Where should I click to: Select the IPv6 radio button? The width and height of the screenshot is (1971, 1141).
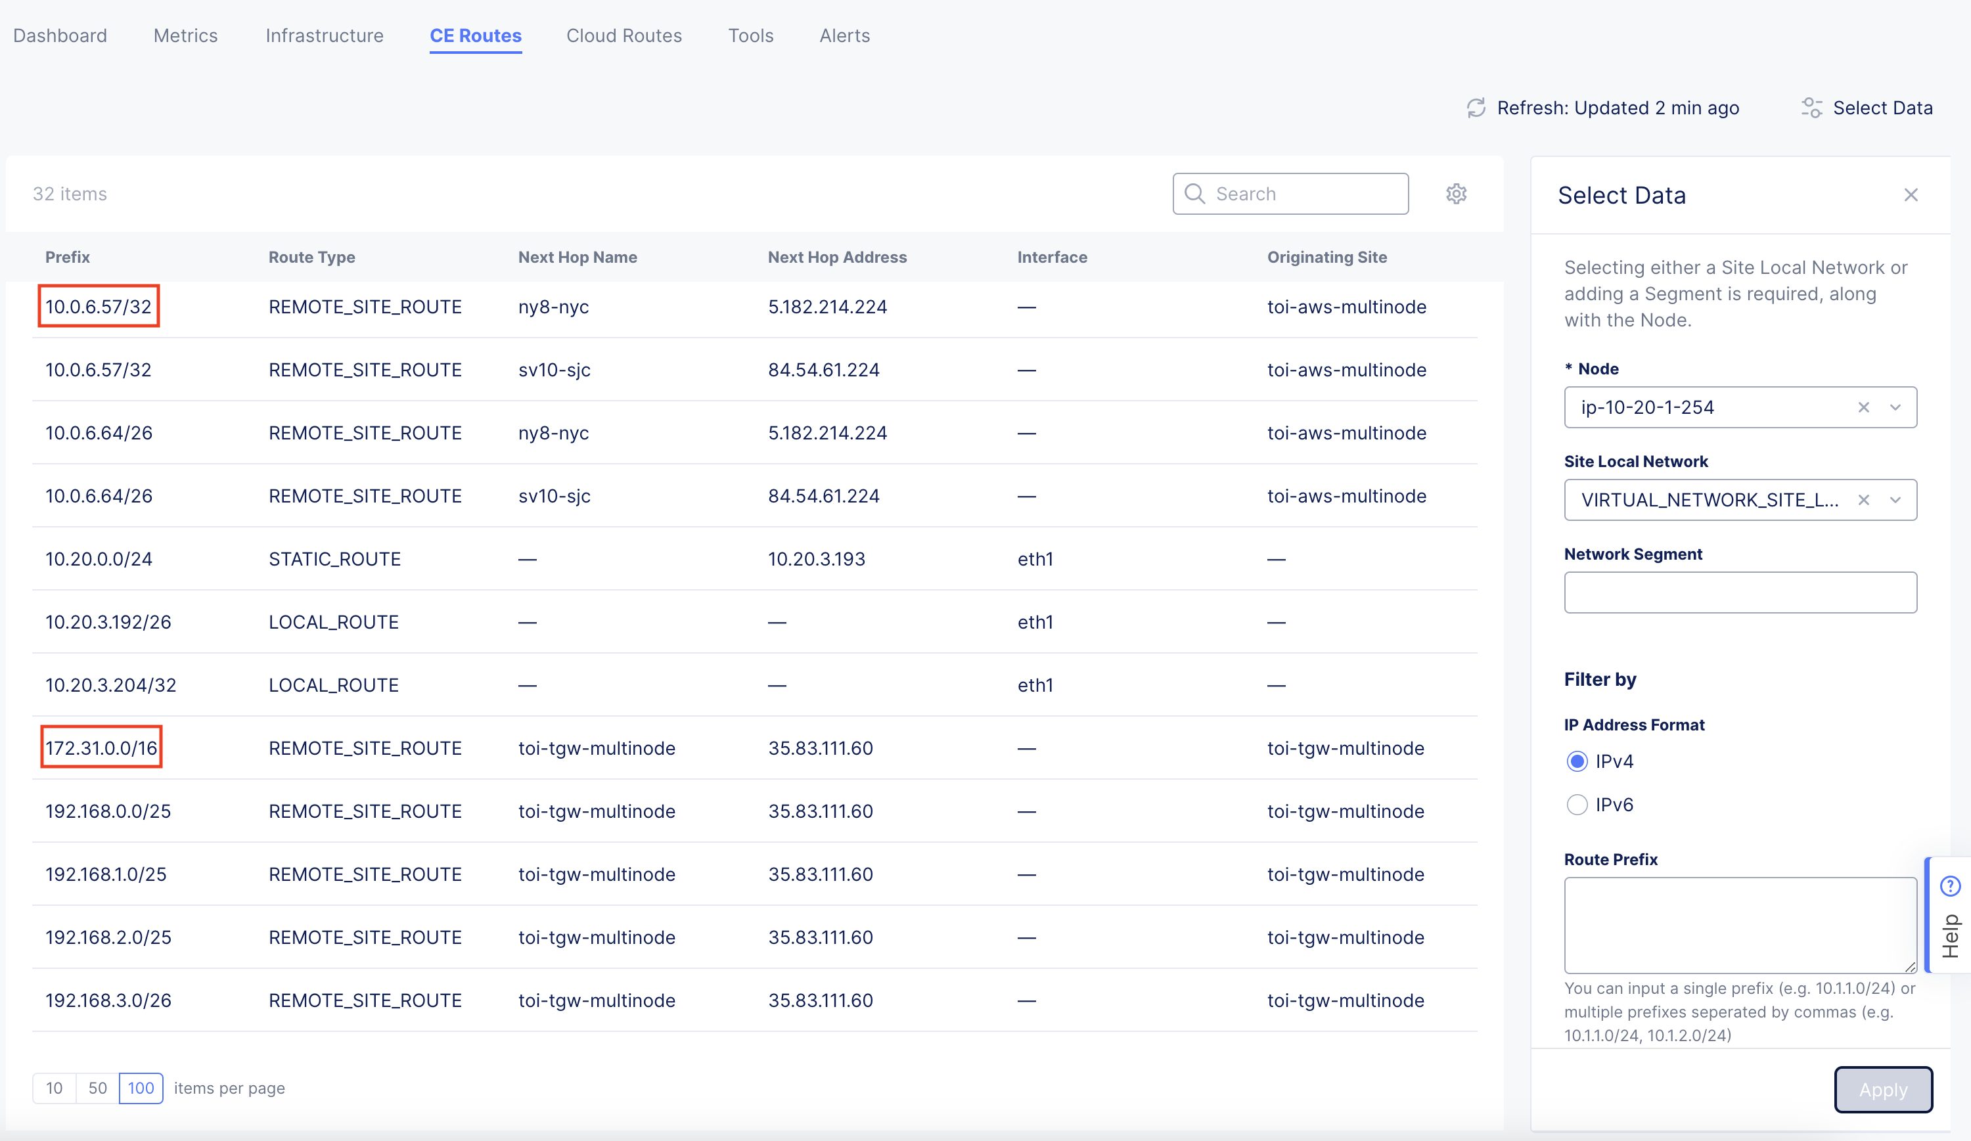point(1577,805)
